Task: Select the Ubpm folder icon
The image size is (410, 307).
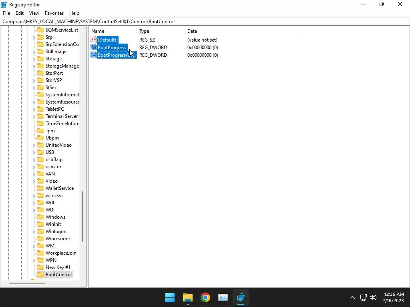Action: pyautogui.click(x=40, y=138)
